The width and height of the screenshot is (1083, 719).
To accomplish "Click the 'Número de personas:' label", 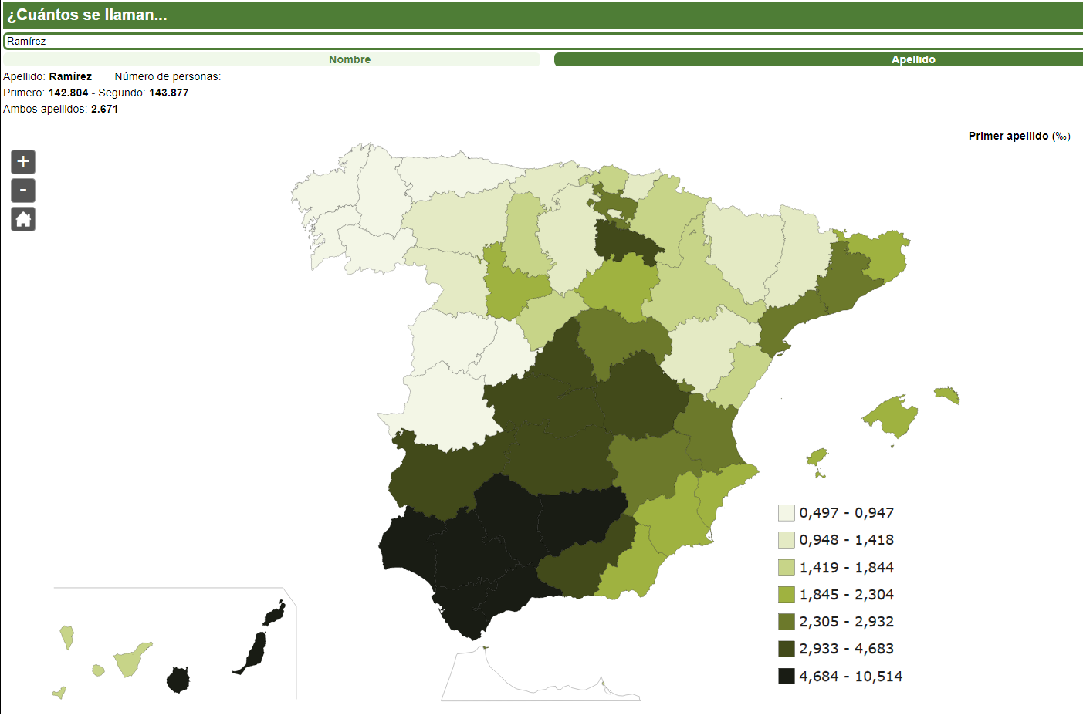I will click(x=168, y=76).
